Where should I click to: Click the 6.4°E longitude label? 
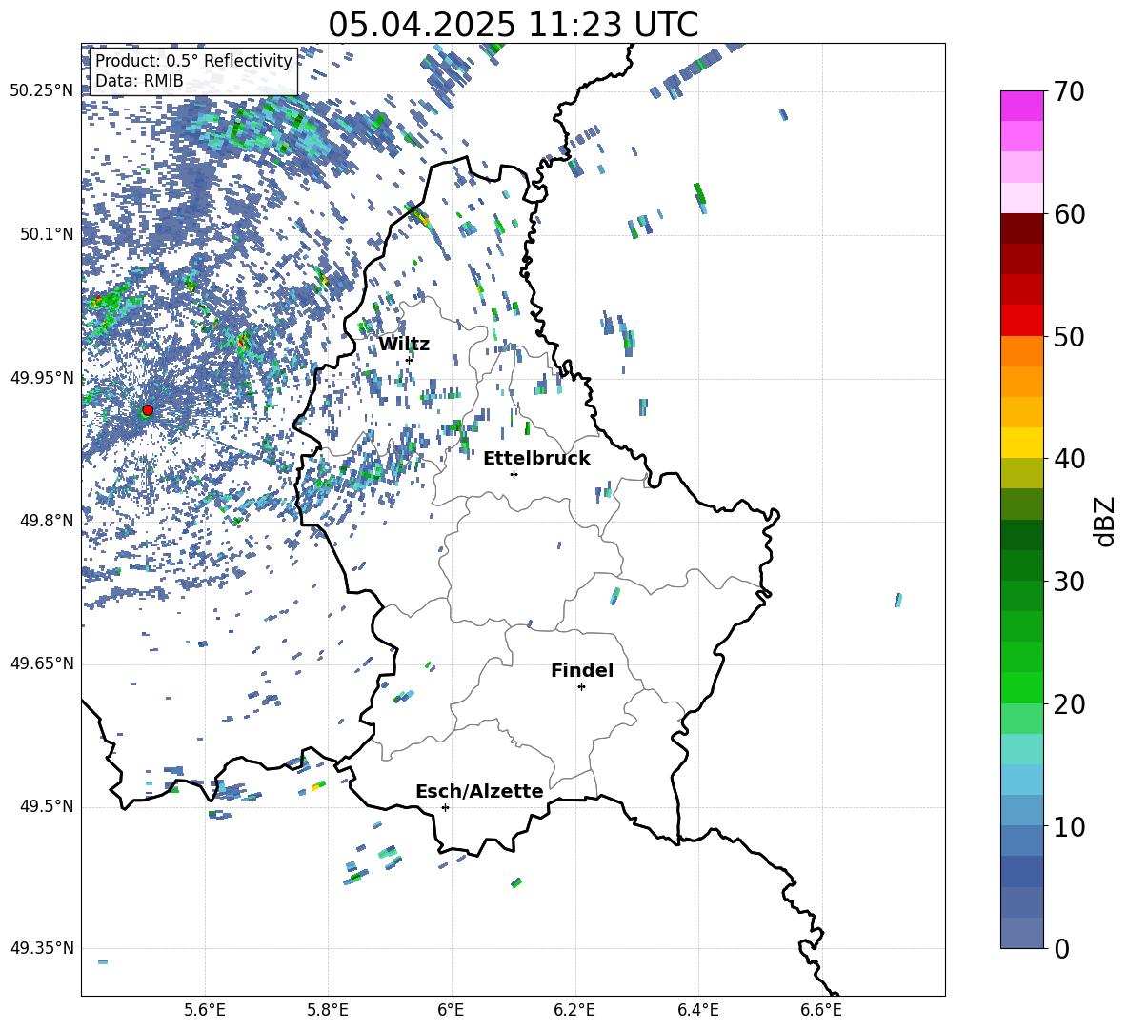[x=697, y=1010]
